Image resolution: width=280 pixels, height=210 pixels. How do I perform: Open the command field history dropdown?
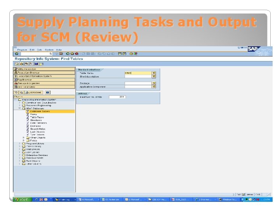tap(51, 54)
